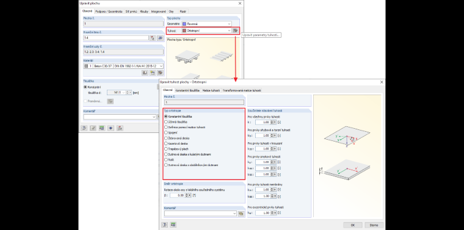This screenshot has height=230, width=464.
Task: Open thickness d value dropdown 141.1
Action: click(x=123, y=93)
